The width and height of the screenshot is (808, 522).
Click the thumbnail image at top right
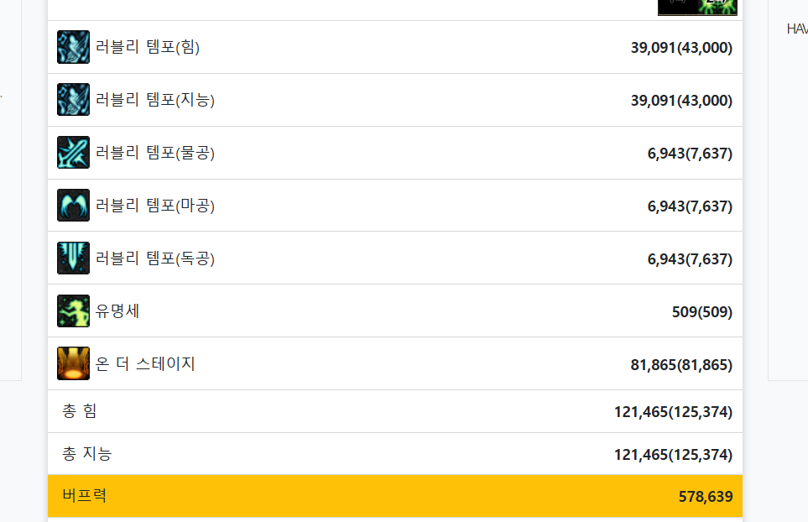point(697,7)
